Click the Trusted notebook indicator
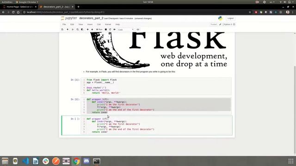 (214, 24)
